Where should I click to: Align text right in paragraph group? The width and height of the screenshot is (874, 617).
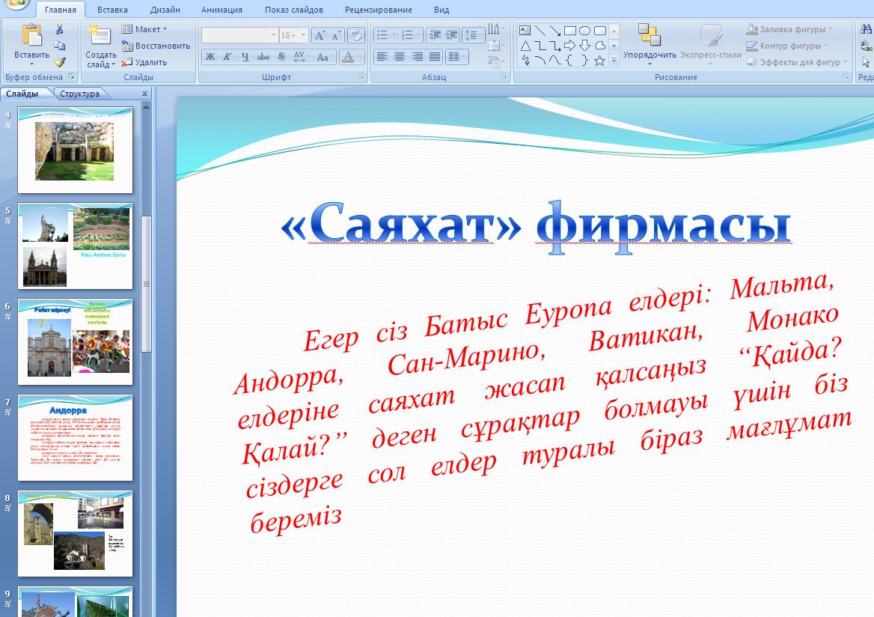coord(418,56)
